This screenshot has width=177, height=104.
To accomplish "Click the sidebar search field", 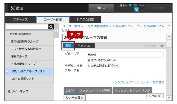I will pyautogui.click(x=27, y=27).
